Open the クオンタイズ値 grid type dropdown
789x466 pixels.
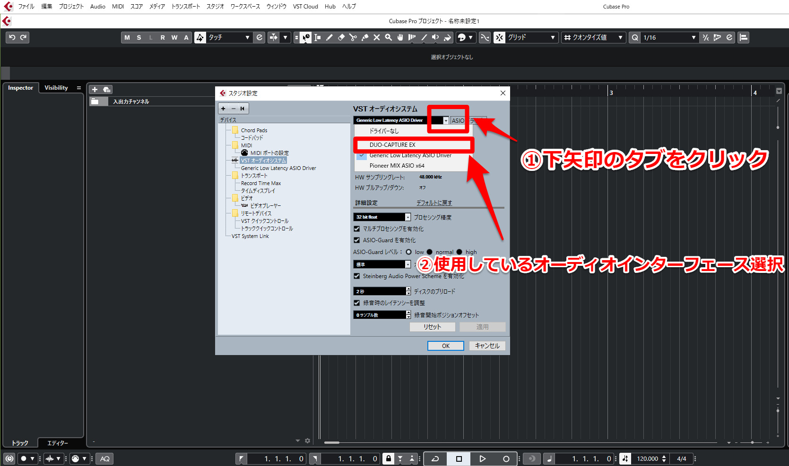coord(593,37)
